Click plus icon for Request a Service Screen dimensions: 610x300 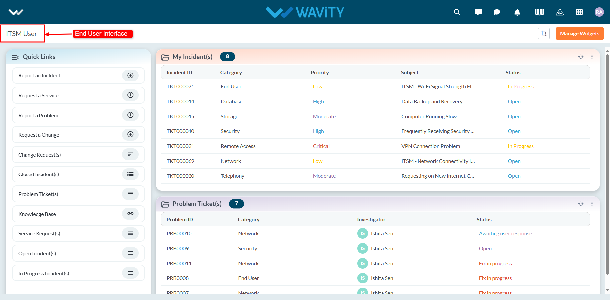click(130, 95)
